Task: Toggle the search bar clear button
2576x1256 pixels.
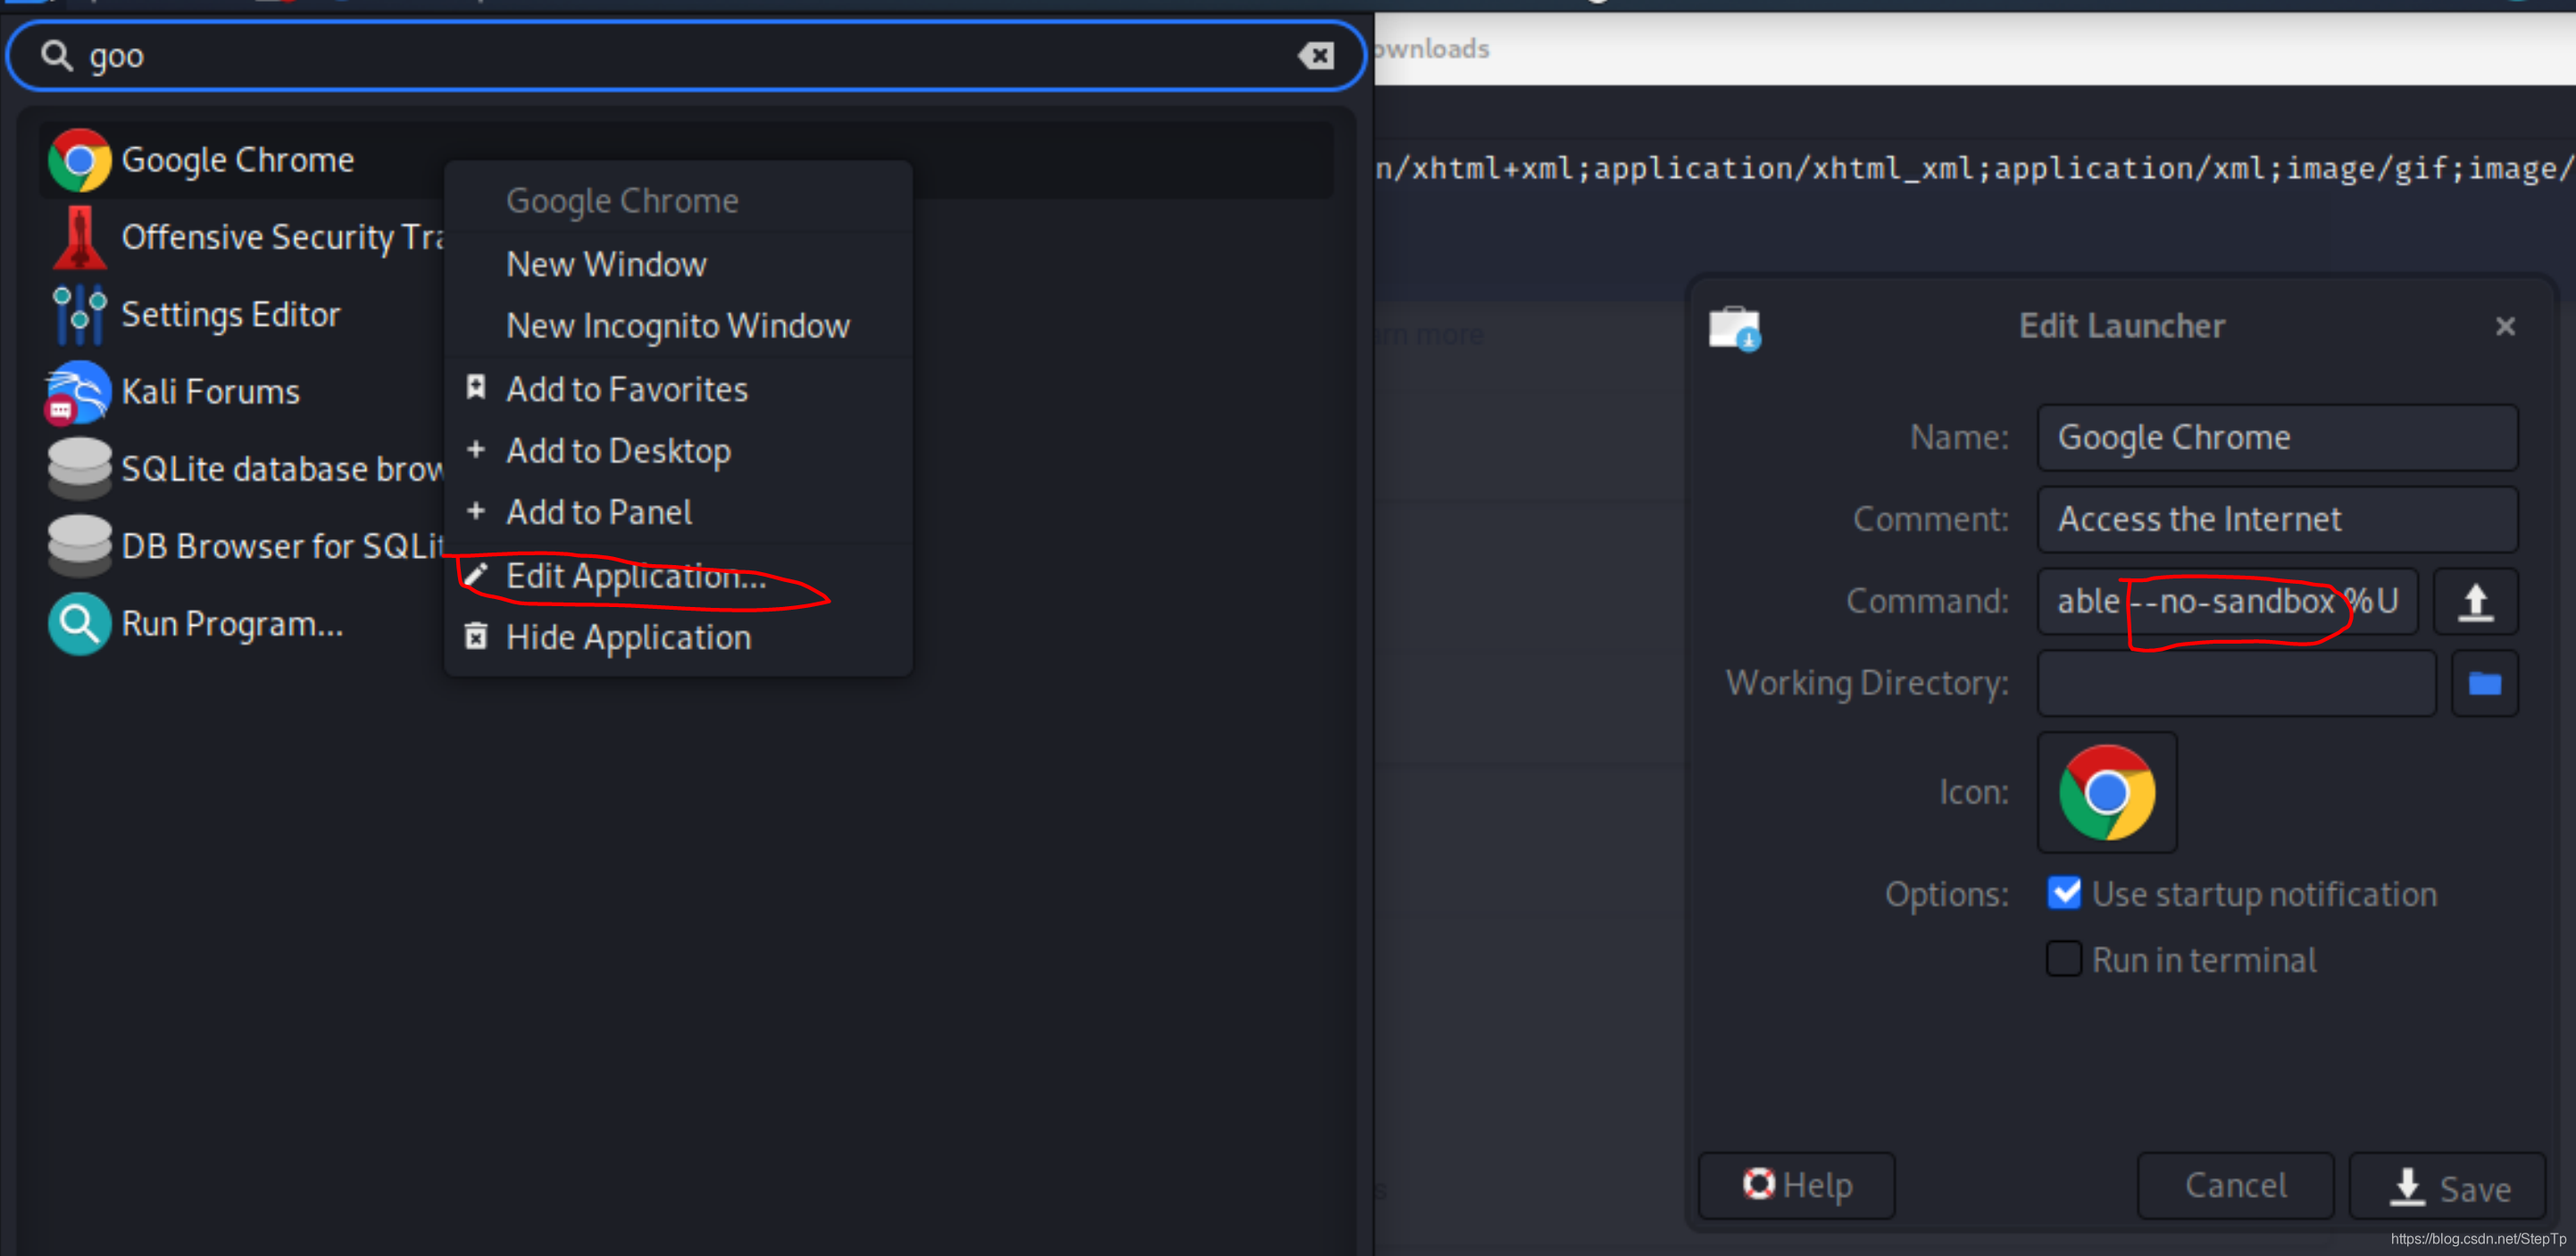Action: (1316, 56)
